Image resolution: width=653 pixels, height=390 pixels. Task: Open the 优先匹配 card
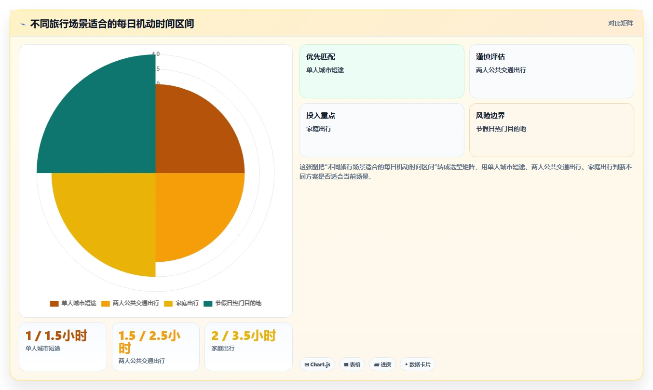click(x=382, y=71)
